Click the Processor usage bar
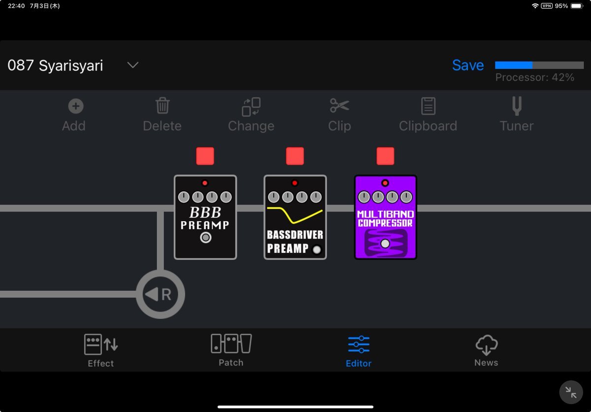 [x=539, y=65]
